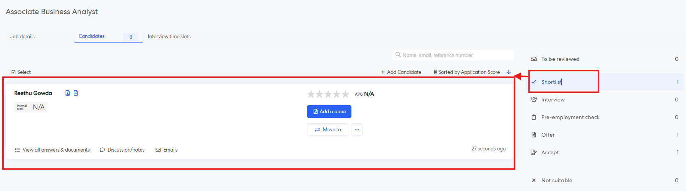The width and height of the screenshot is (686, 191).
Task: Rate candidate with the fifth star
Action: click(x=345, y=94)
